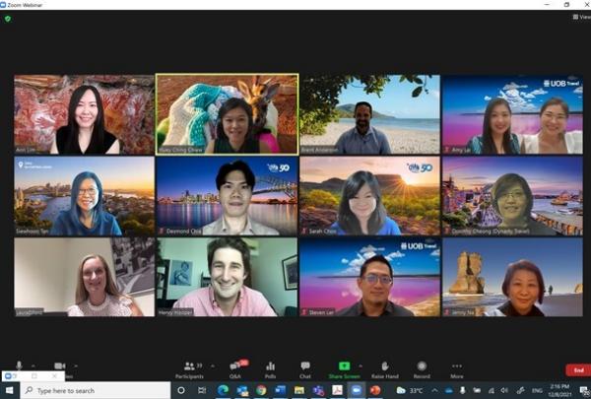This screenshot has width=591, height=399.
Task: Expand the caret next to Participants
Action: tap(212, 366)
